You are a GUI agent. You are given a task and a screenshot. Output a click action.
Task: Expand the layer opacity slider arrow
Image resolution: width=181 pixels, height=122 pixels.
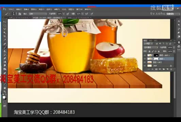coord(174,47)
